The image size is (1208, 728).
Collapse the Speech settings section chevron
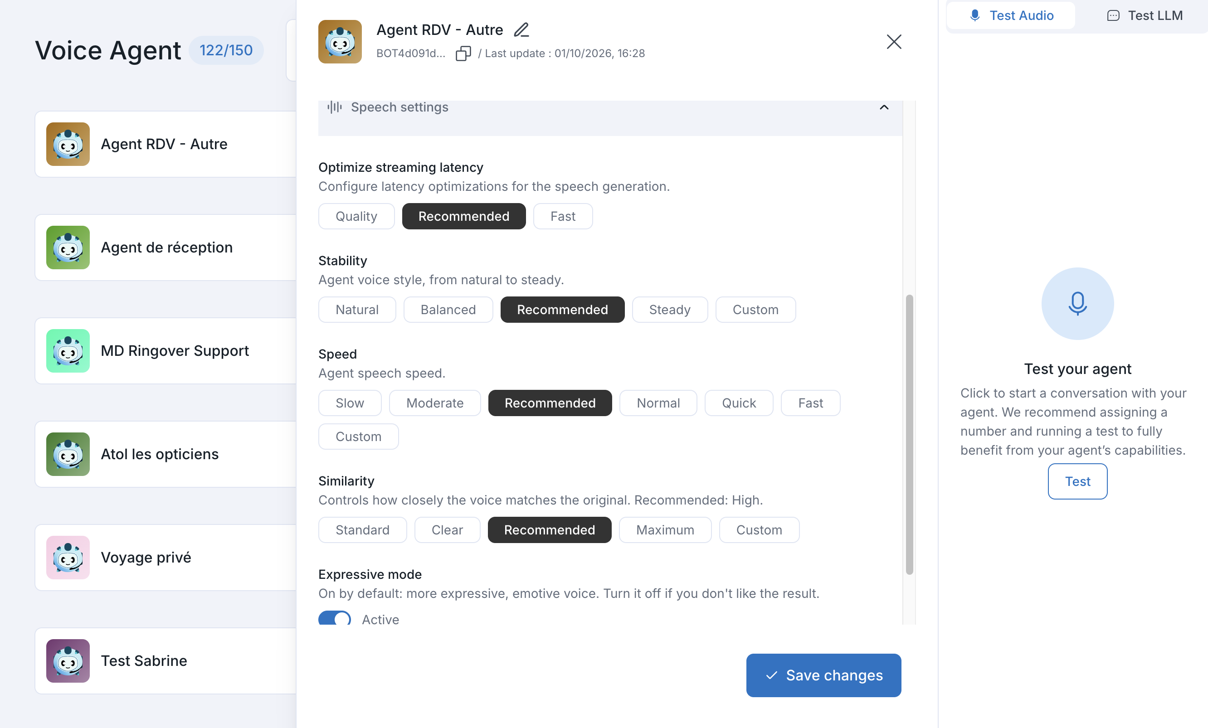884,107
